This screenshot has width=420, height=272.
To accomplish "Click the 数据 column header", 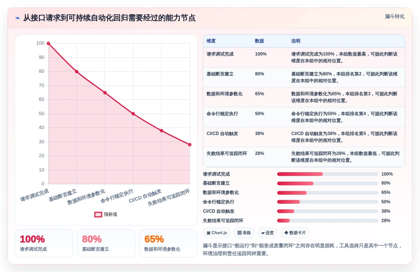I will [x=259, y=41].
